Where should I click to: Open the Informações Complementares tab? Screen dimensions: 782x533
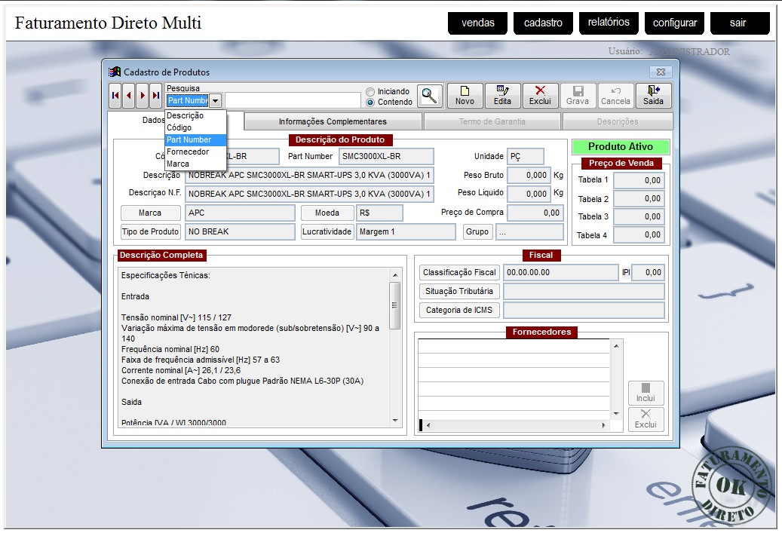333,121
